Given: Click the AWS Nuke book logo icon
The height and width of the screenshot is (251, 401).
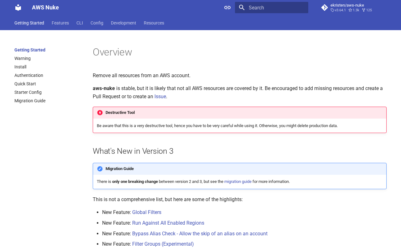Looking at the screenshot, I should (18, 8).
